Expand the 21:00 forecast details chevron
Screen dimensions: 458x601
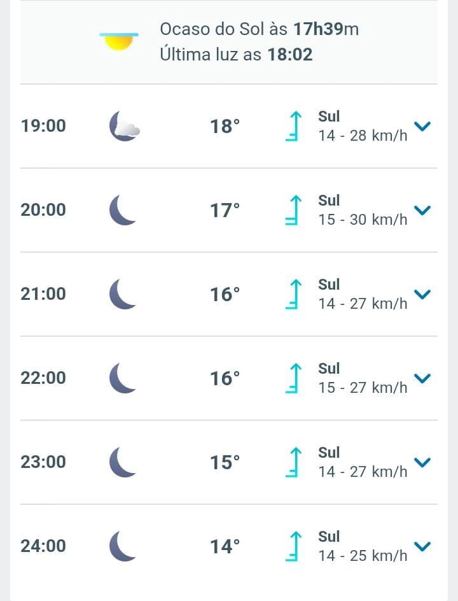click(422, 294)
